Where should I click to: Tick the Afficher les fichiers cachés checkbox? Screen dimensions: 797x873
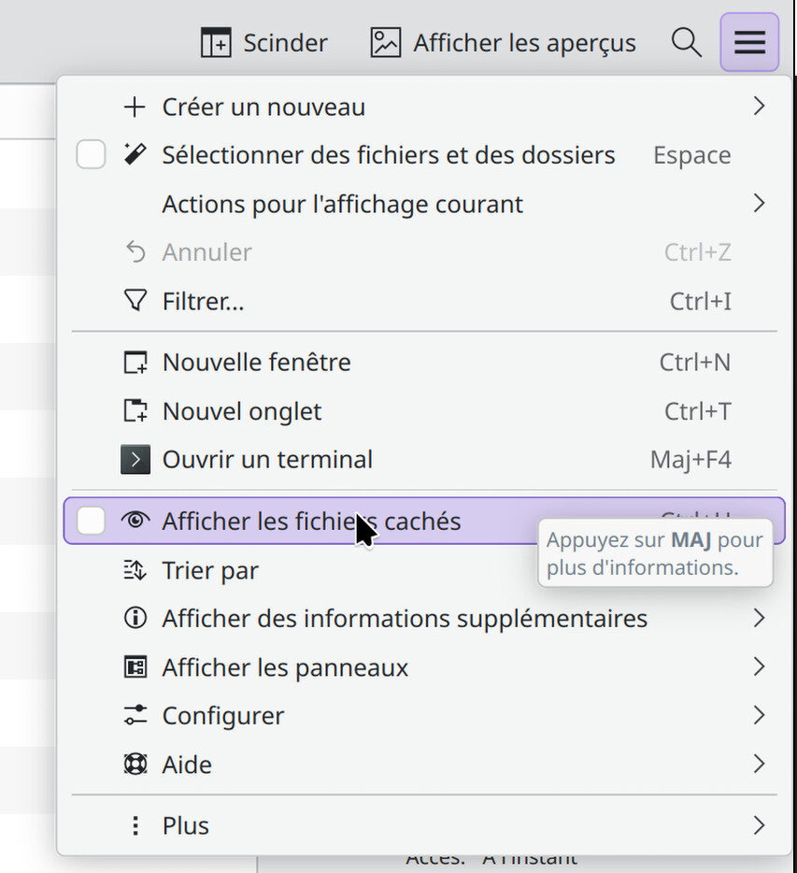pos(91,521)
